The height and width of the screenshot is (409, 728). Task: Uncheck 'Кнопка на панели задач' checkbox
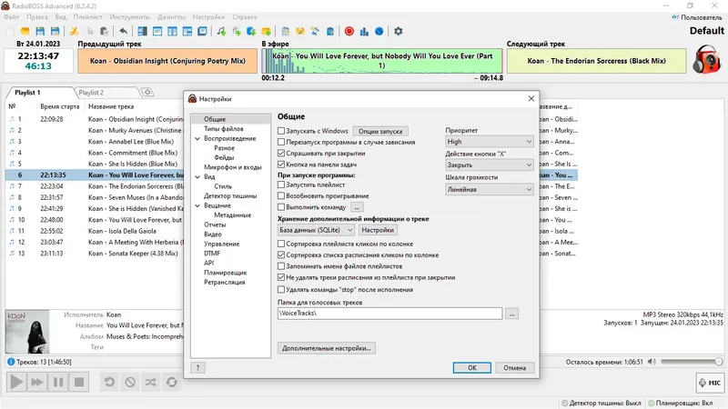tap(281, 165)
